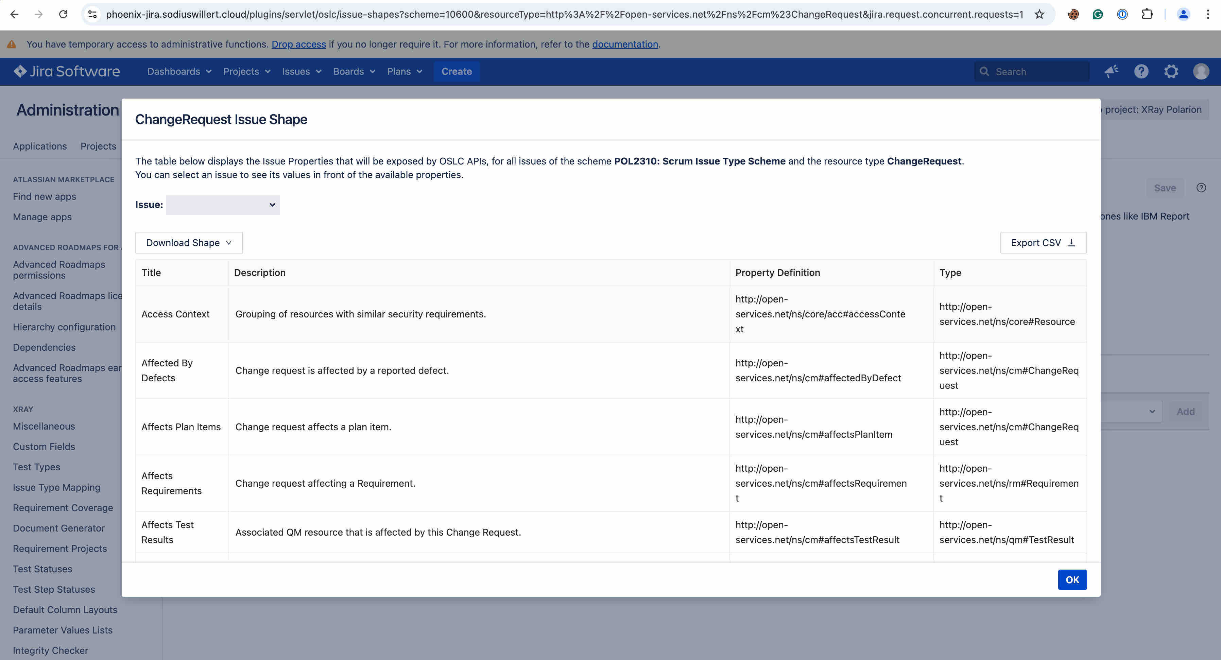This screenshot has width=1221, height=660.
Task: Switch to the Applications admin tab
Action: click(40, 146)
